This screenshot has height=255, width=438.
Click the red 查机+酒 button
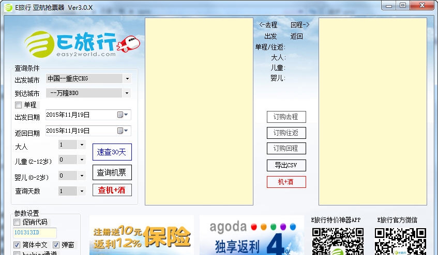[112, 190]
